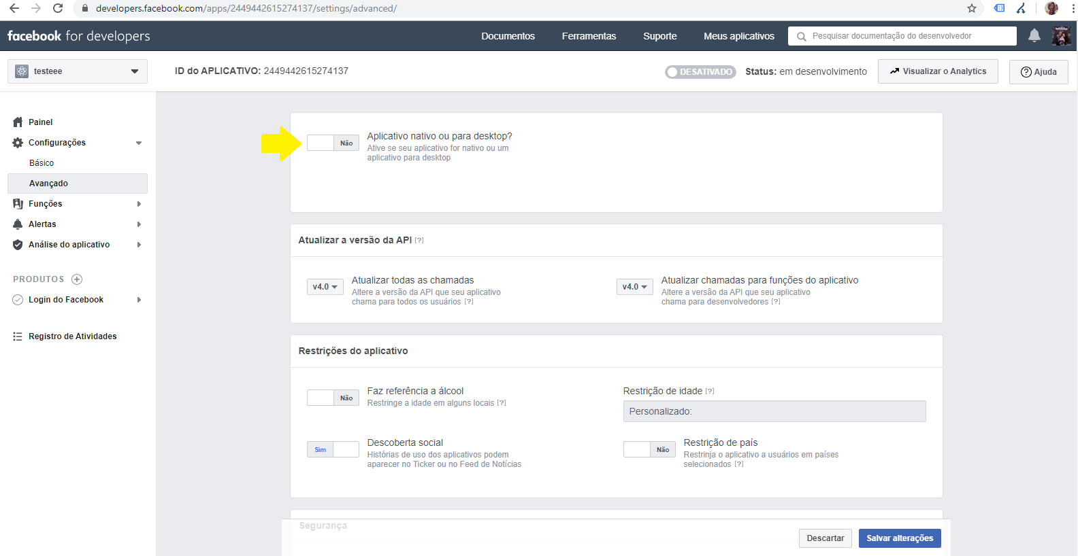
Task: Expand Análise do aplicativo submenu arrow
Action: (139, 245)
